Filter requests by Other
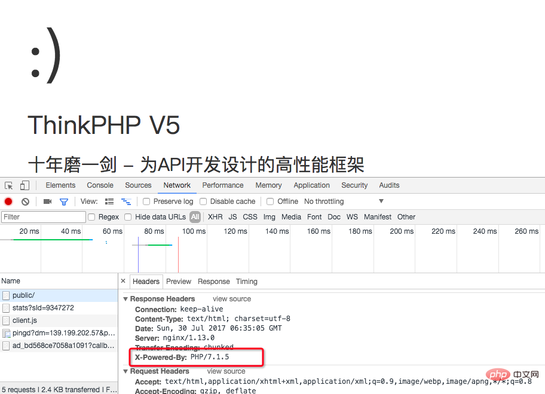 [x=406, y=217]
